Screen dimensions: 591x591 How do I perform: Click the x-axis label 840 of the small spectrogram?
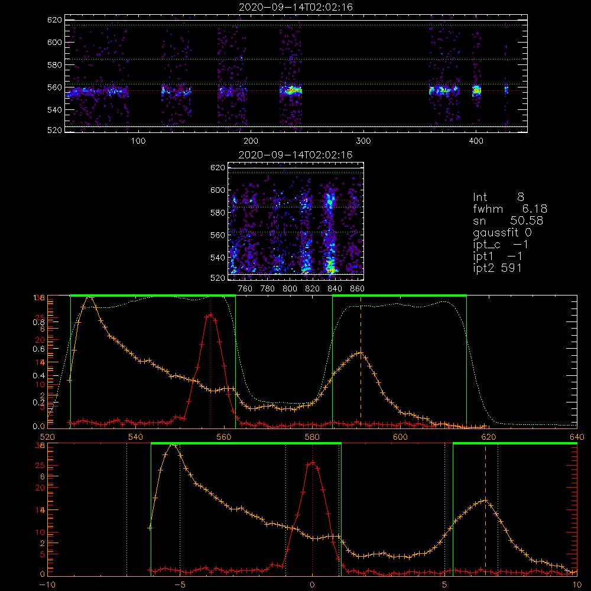(x=335, y=289)
